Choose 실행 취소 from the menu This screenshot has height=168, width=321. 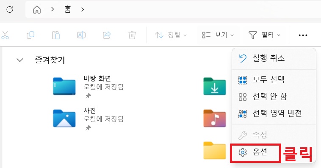coord(274,58)
